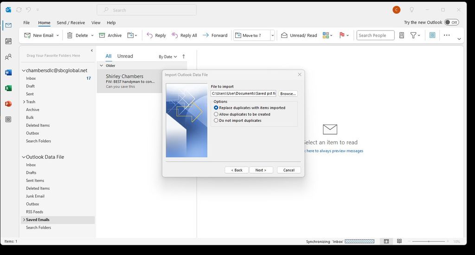Click the Filter Email funnel icon
This screenshot has width=475, height=255.
tap(413, 35)
